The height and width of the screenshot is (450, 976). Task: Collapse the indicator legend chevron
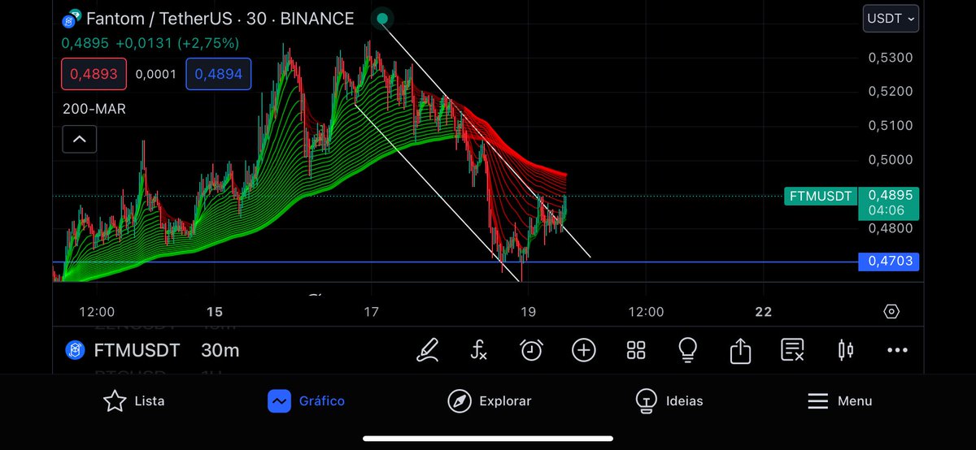click(x=80, y=139)
